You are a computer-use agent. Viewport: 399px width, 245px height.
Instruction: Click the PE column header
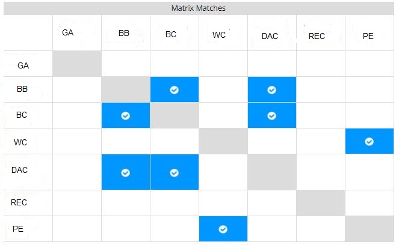click(368, 36)
